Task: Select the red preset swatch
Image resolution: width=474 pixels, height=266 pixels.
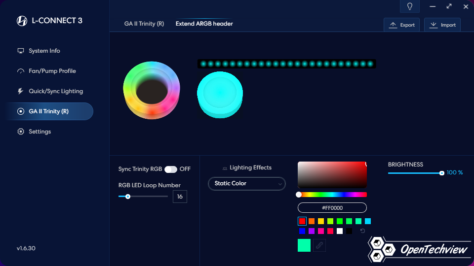Action: coord(302,221)
